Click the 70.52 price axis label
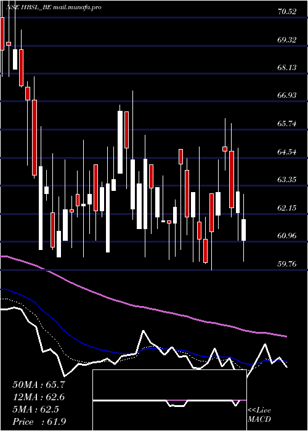This screenshot has width=308, height=431. tap(287, 12)
